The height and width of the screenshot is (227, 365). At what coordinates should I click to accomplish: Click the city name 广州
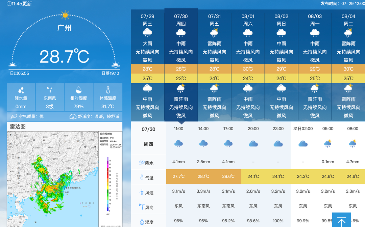pos(65,28)
